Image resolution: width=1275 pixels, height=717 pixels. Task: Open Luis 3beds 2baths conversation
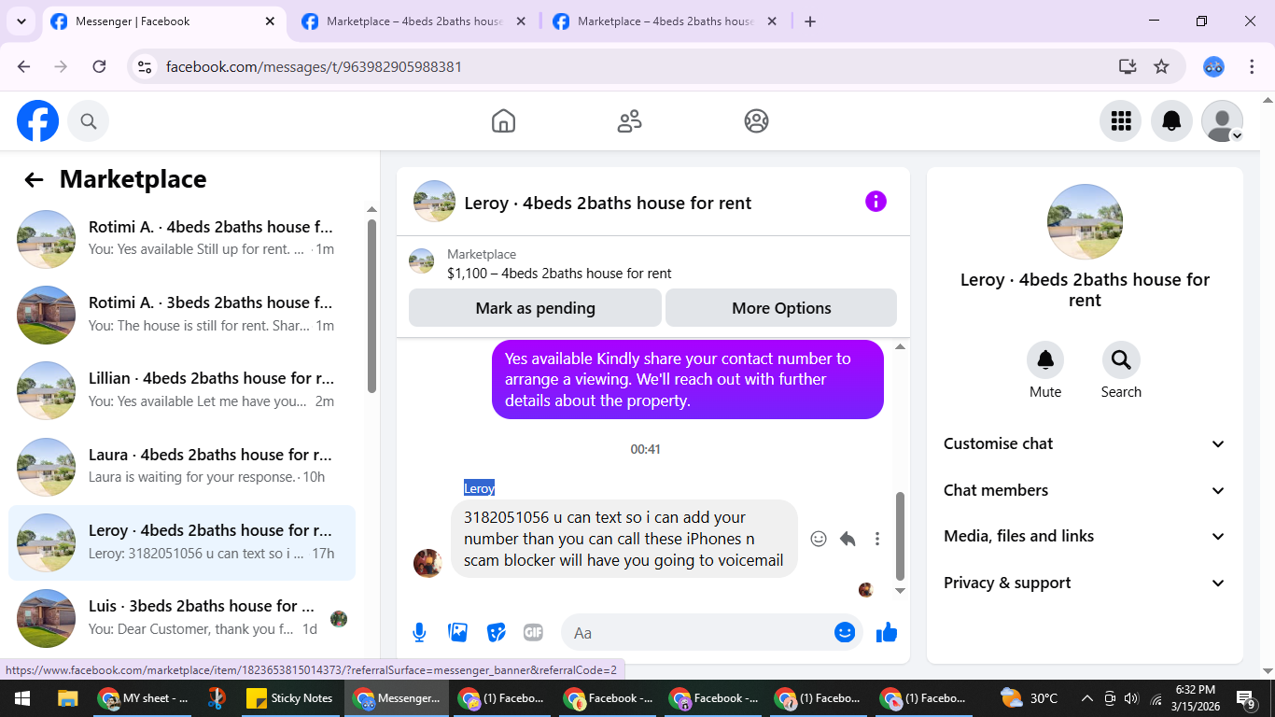point(182,618)
